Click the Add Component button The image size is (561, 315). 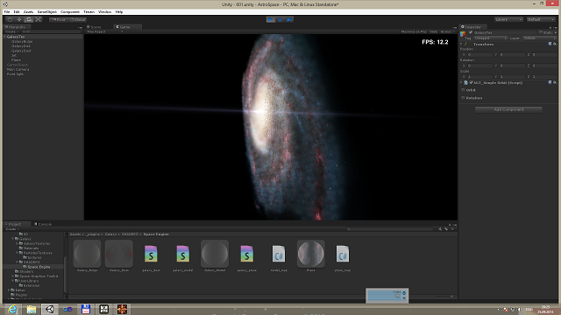point(508,109)
